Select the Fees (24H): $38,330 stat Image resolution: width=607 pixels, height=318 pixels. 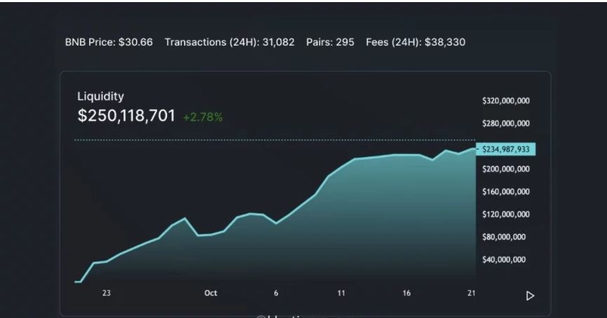coord(415,42)
